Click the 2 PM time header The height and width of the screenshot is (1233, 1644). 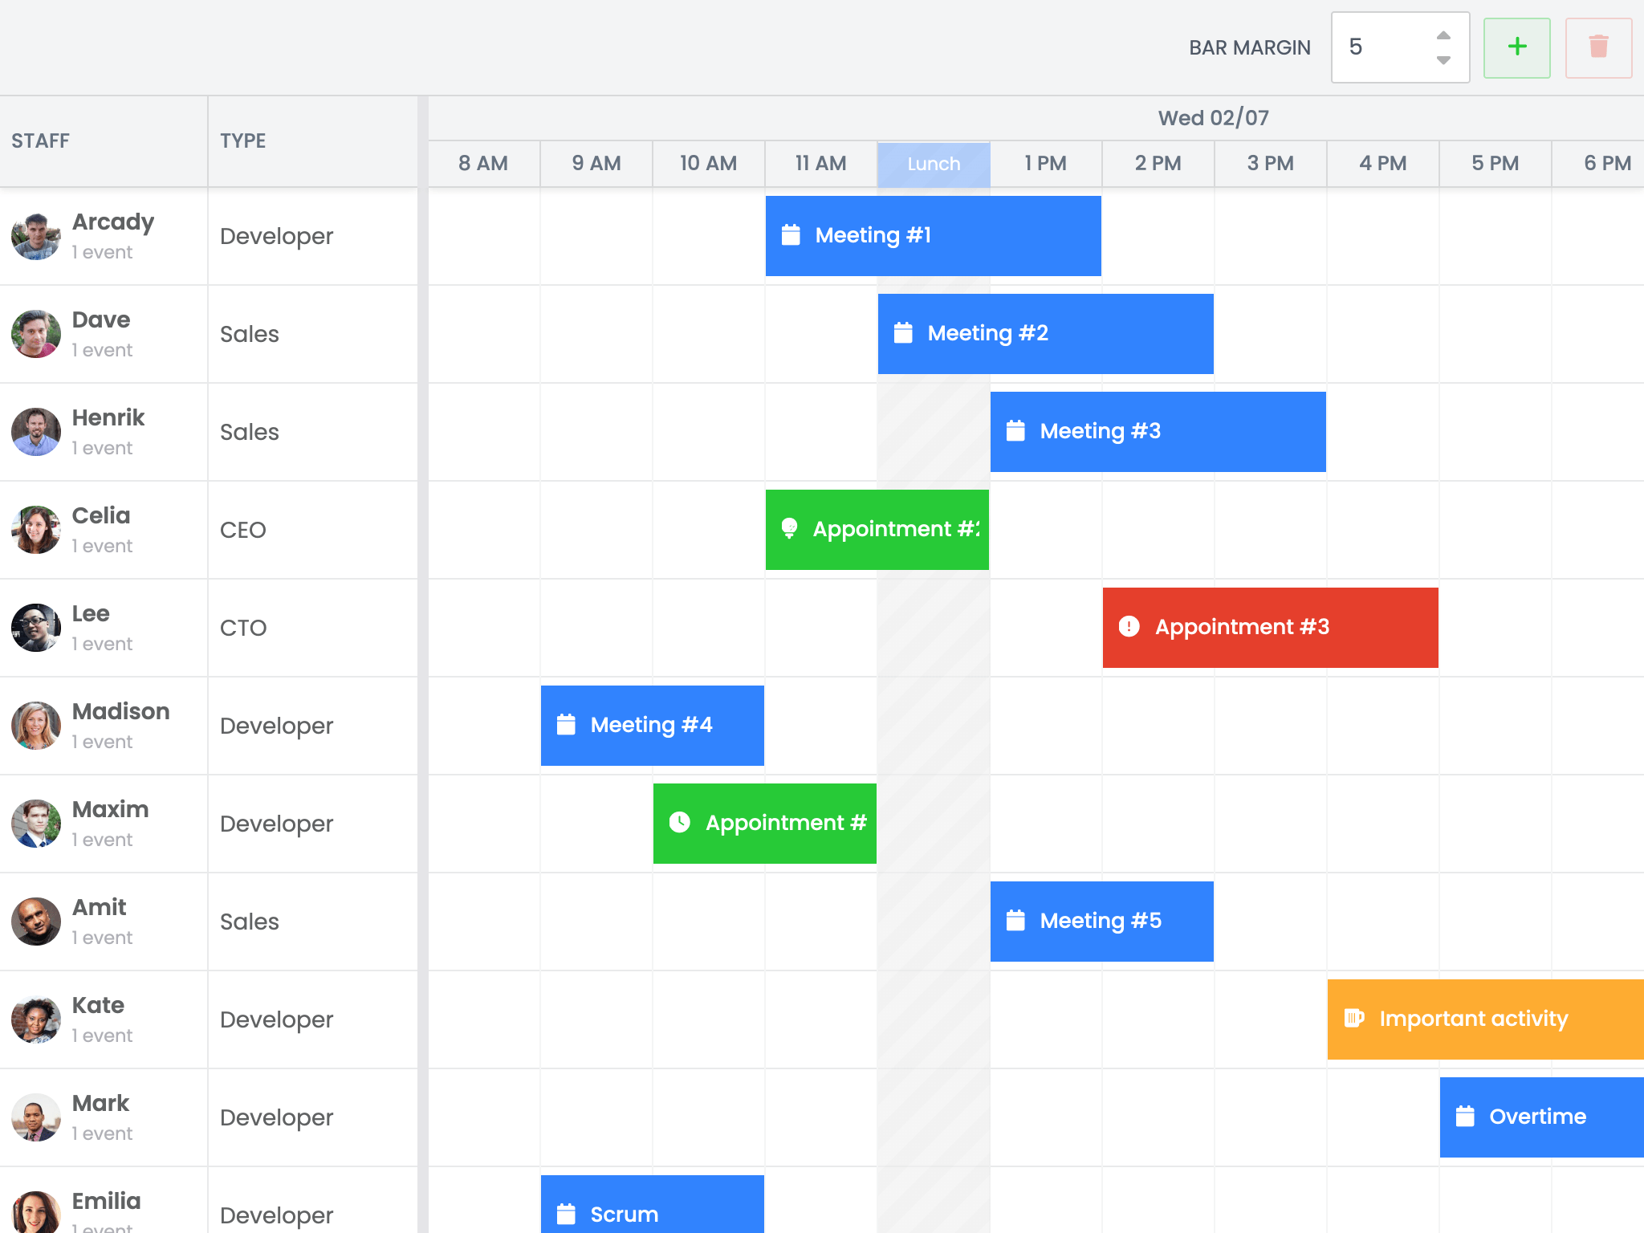1158,164
